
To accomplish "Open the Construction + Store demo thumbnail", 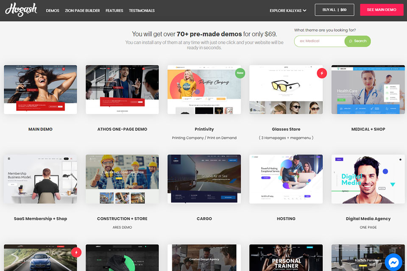I will click(122, 179).
